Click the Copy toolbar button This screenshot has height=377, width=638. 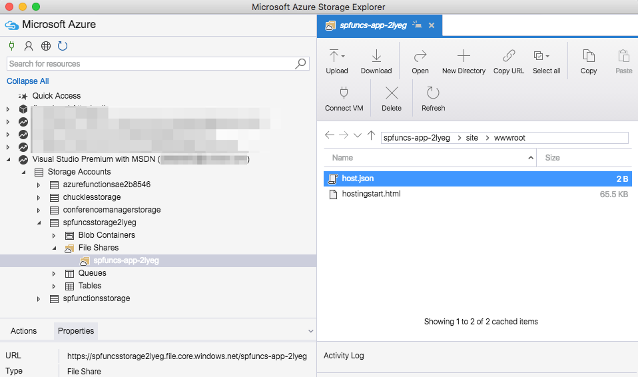[588, 62]
